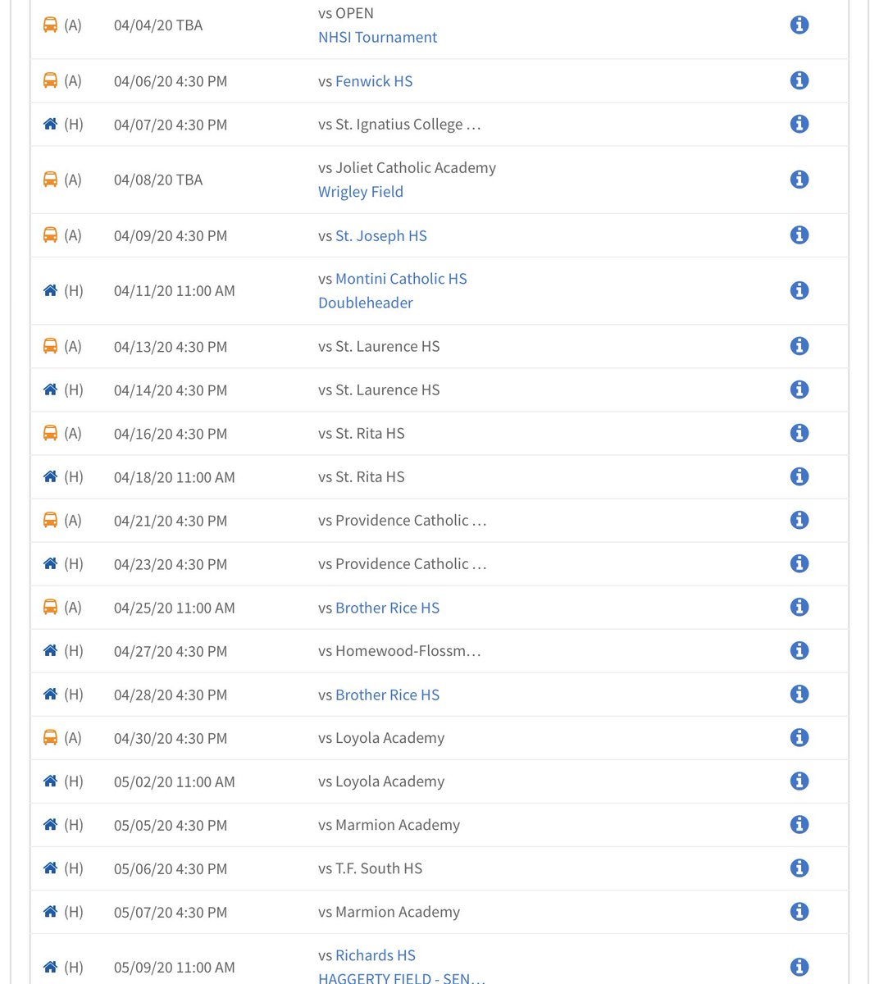Open info icon for the 04/18/20 St. Rita game
The width and height of the screenshot is (879, 984).
[x=799, y=476]
